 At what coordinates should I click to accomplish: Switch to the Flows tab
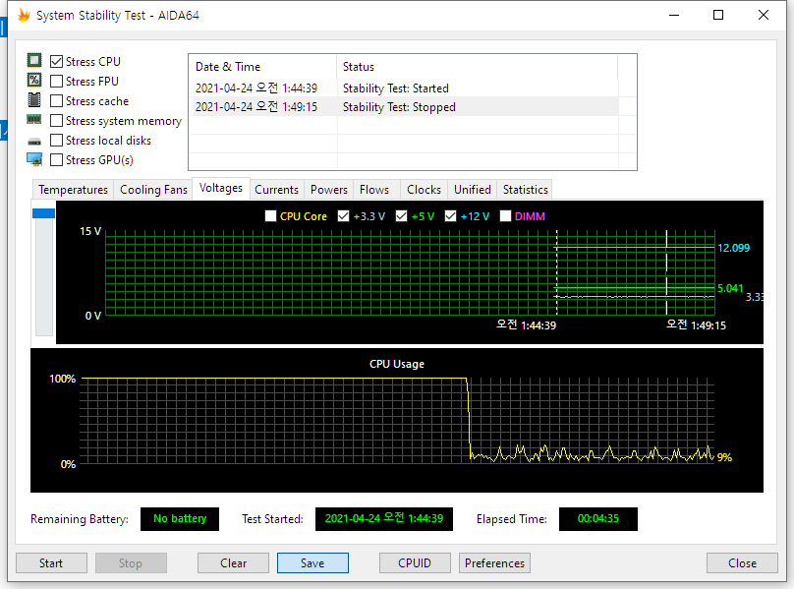(x=374, y=190)
